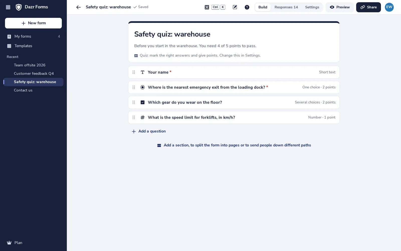401x251 pixels.
Task: Go back with the left arrow
Action: tap(78, 7)
